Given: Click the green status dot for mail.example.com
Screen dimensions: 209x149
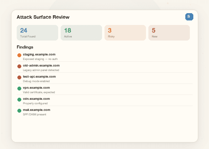Looking at the screenshot, I should click(x=19, y=111).
